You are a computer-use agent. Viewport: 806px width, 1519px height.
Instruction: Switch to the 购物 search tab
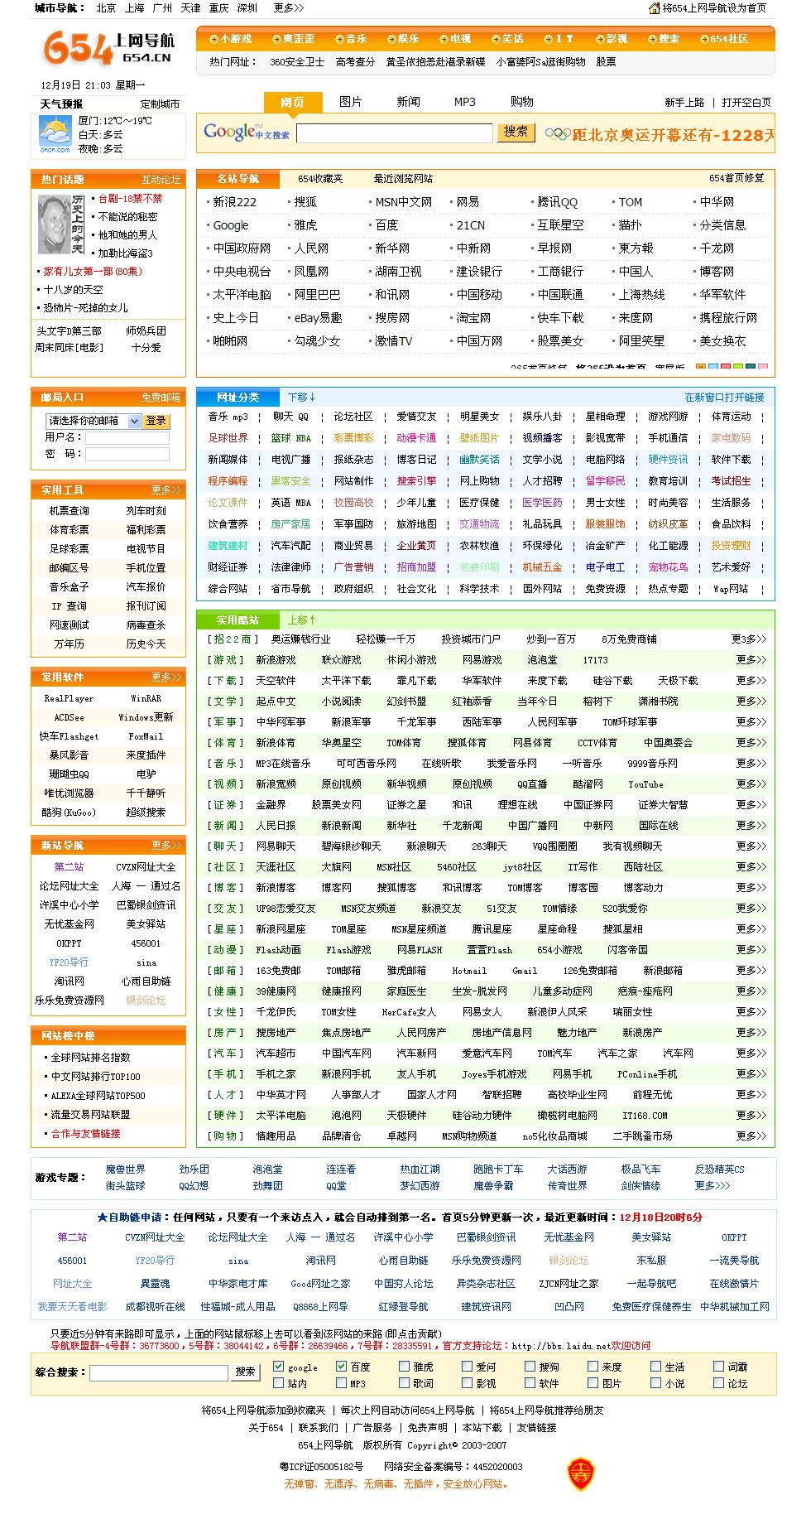coord(522,102)
